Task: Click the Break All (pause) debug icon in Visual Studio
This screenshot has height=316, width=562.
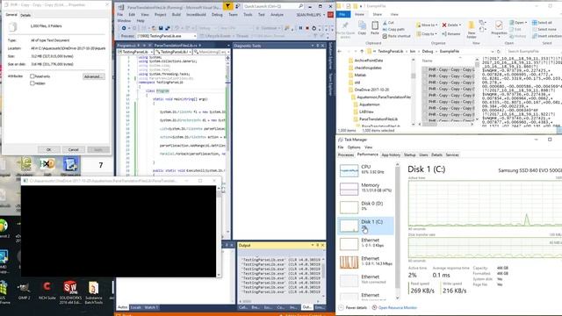Action: coord(300,28)
